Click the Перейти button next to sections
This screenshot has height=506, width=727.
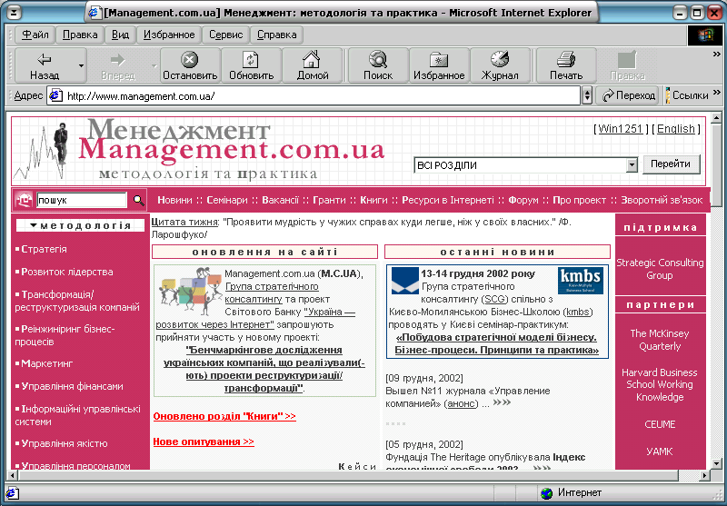coord(672,164)
